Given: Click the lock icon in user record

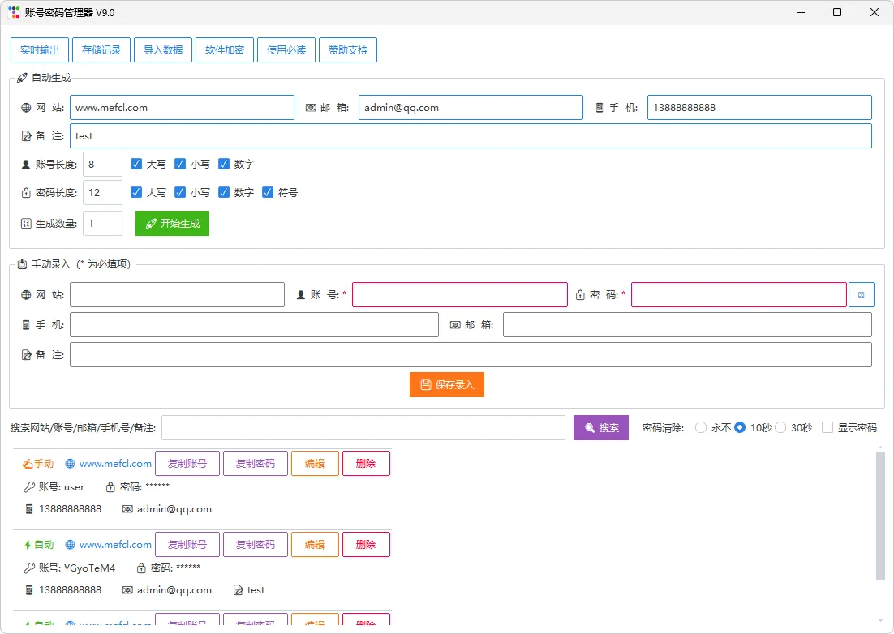Looking at the screenshot, I should [x=110, y=487].
